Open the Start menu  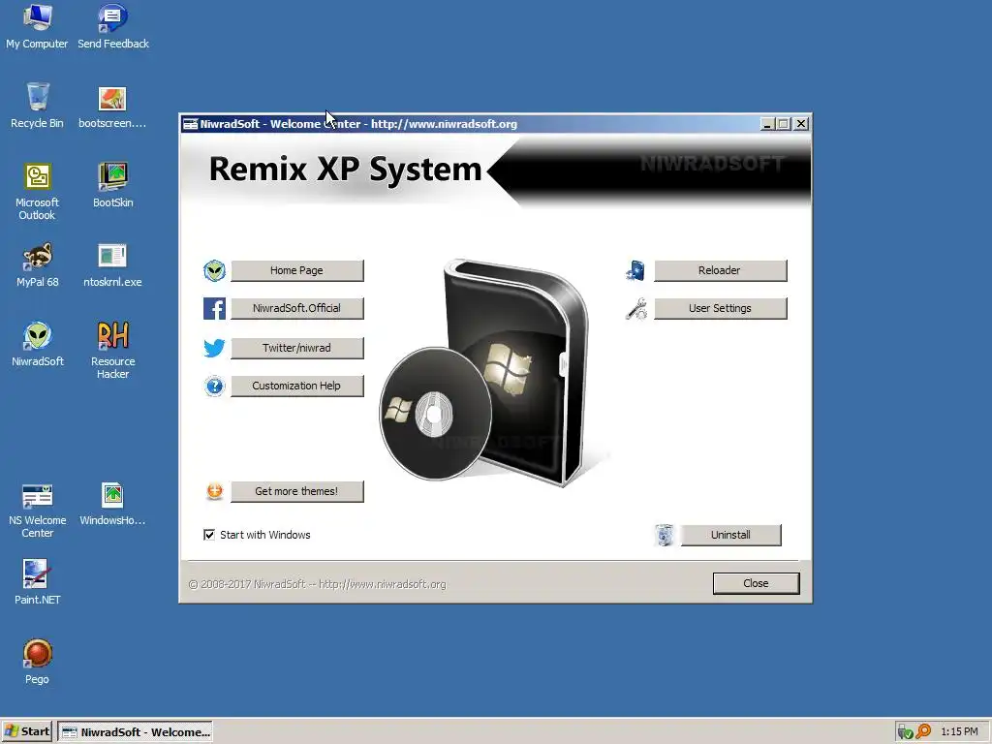[26, 732]
